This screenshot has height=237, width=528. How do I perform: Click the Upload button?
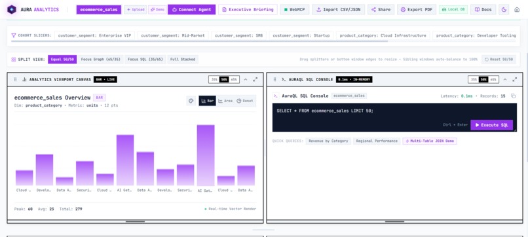[x=136, y=9]
